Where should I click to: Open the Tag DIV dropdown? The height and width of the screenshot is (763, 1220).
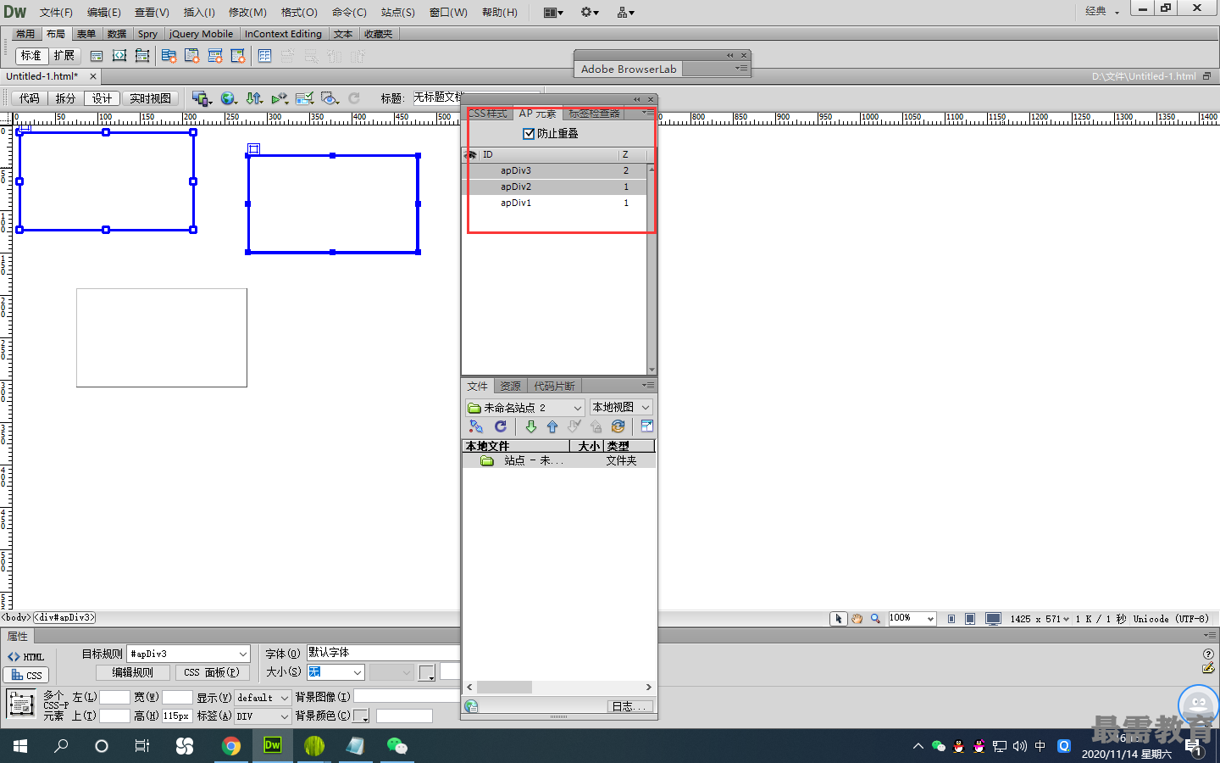coord(263,716)
